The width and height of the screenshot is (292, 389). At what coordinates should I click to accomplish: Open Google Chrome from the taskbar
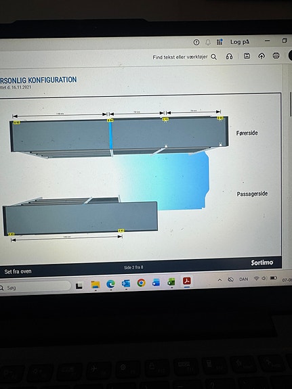[x=141, y=283]
